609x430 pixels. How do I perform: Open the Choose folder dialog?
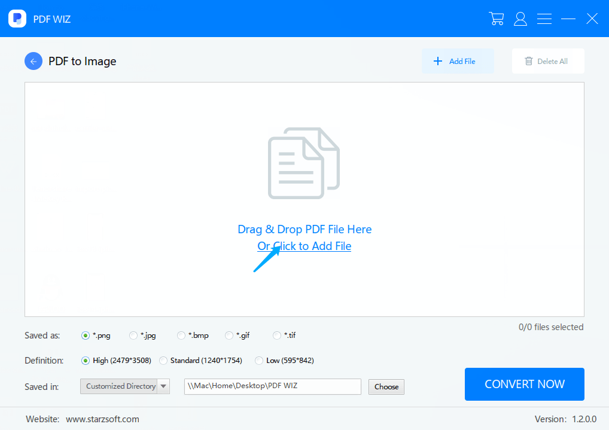pyautogui.click(x=386, y=386)
